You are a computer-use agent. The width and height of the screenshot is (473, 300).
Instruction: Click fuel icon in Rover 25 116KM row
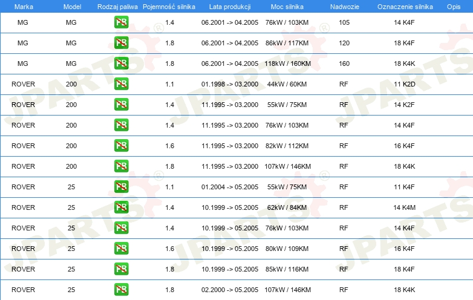tap(121, 269)
